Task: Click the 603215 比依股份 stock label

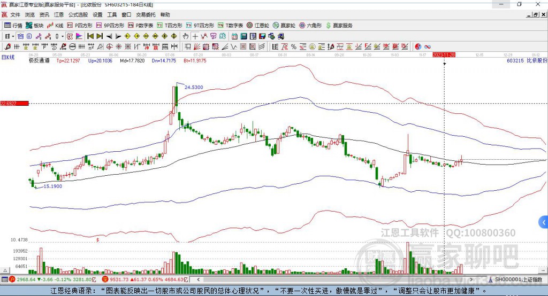Action: tap(527, 60)
